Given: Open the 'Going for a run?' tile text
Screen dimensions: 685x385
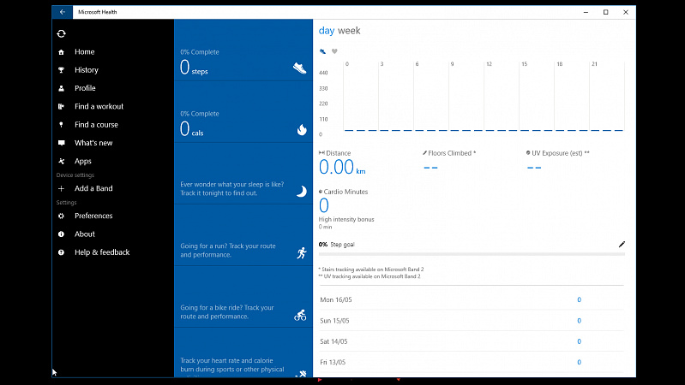Looking at the screenshot, I should pyautogui.click(x=228, y=251).
